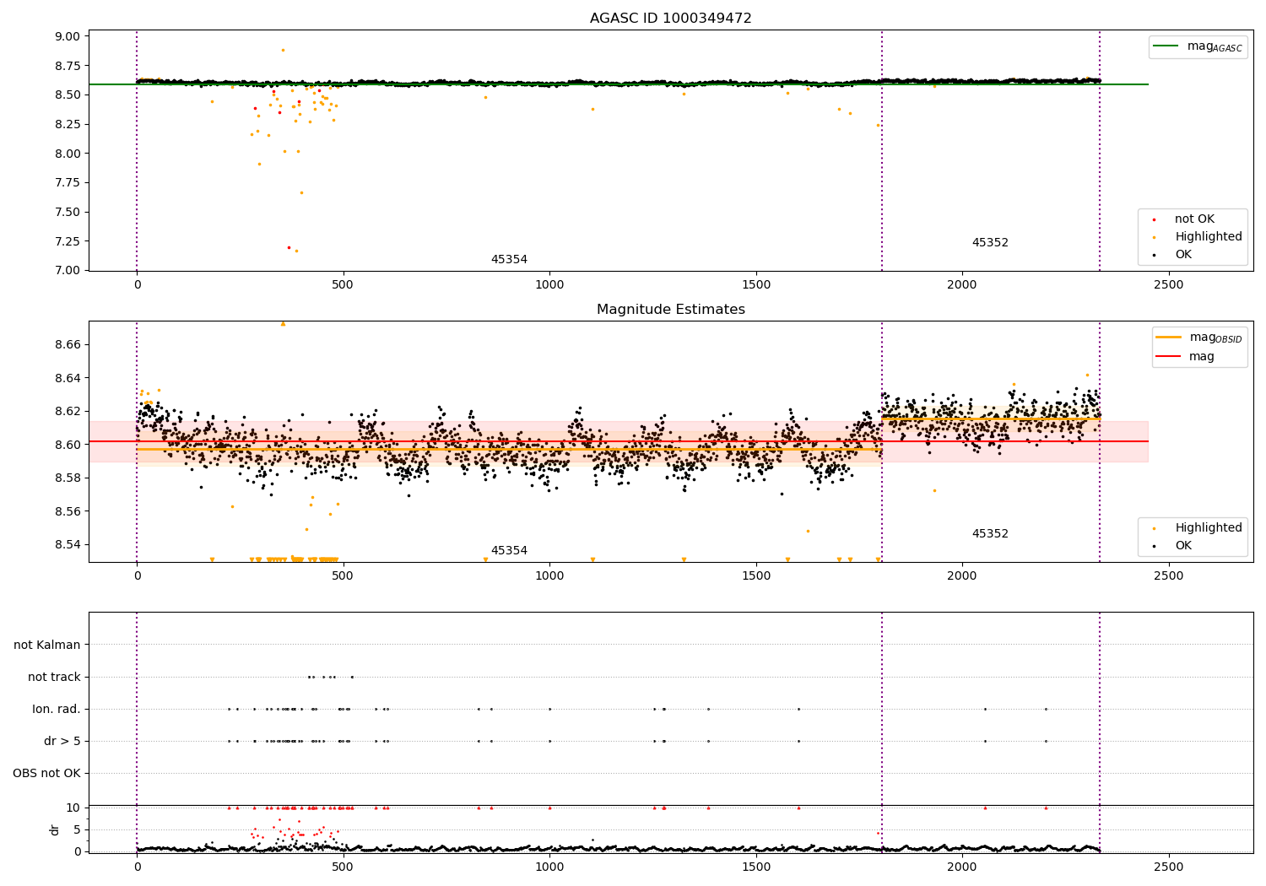This screenshot has height=886, width=1266.
Task: Click the 8.56 y-axis tick label
Action: [68, 511]
